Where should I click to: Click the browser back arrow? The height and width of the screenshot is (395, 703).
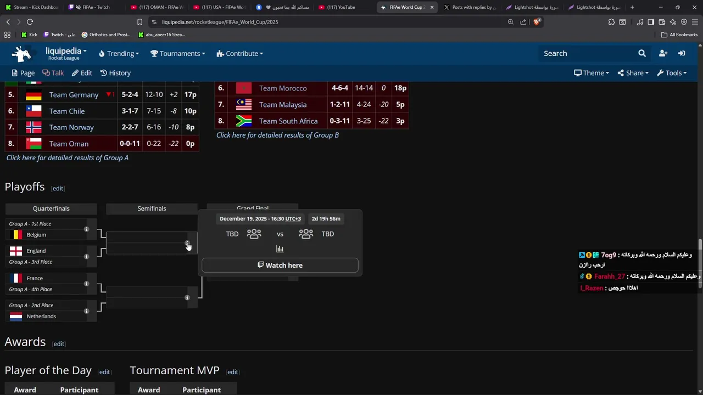(8, 22)
